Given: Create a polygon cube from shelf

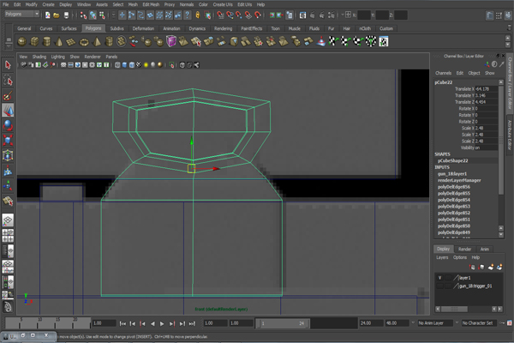Looking at the screenshot, I should pyautogui.click(x=34, y=41).
